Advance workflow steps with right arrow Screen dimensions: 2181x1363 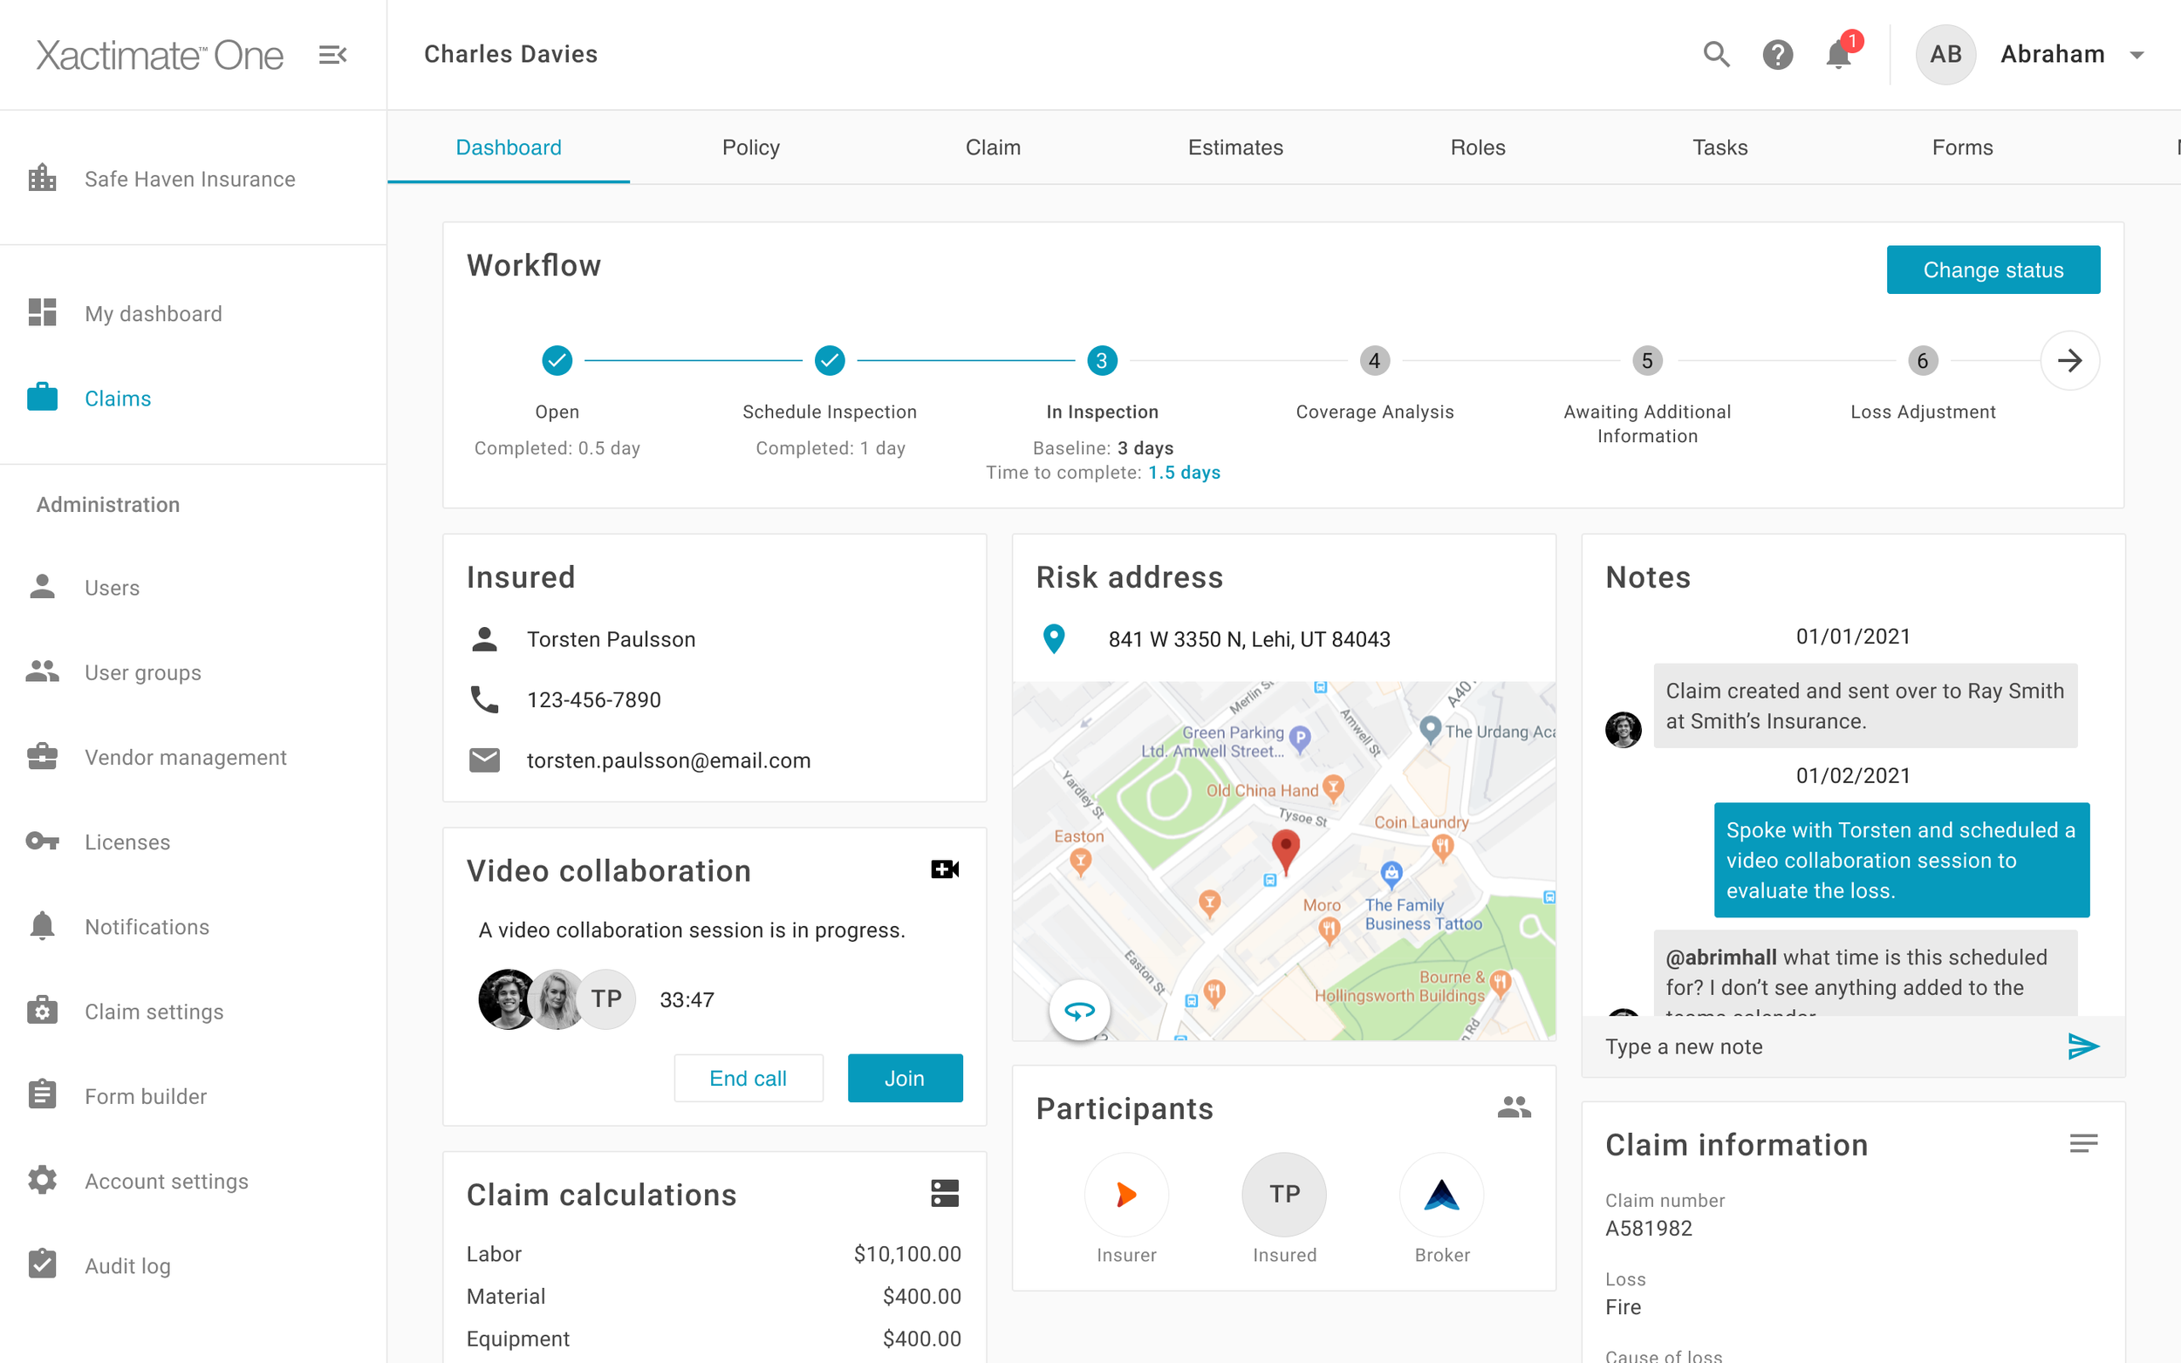click(x=2069, y=360)
